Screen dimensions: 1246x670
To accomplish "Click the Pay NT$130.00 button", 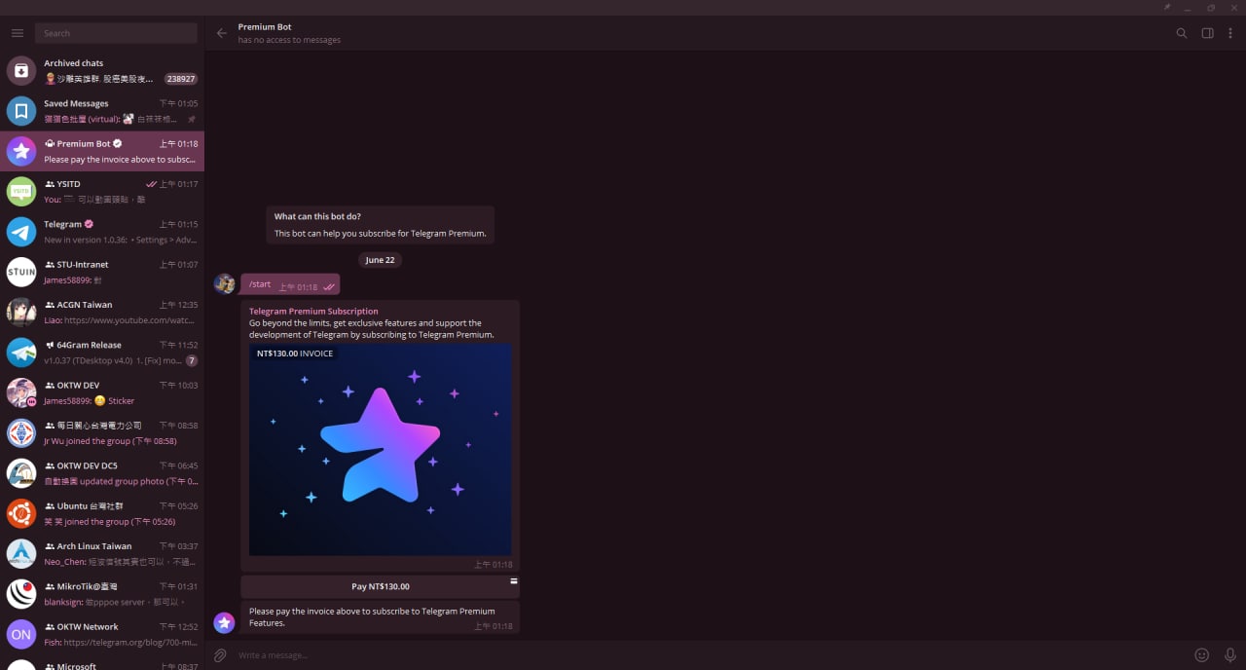I will point(380,586).
